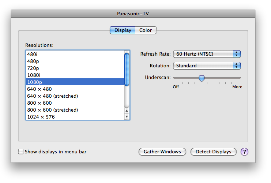
Task: Click the scroll down arrow in resolutions list
Action: (127, 117)
